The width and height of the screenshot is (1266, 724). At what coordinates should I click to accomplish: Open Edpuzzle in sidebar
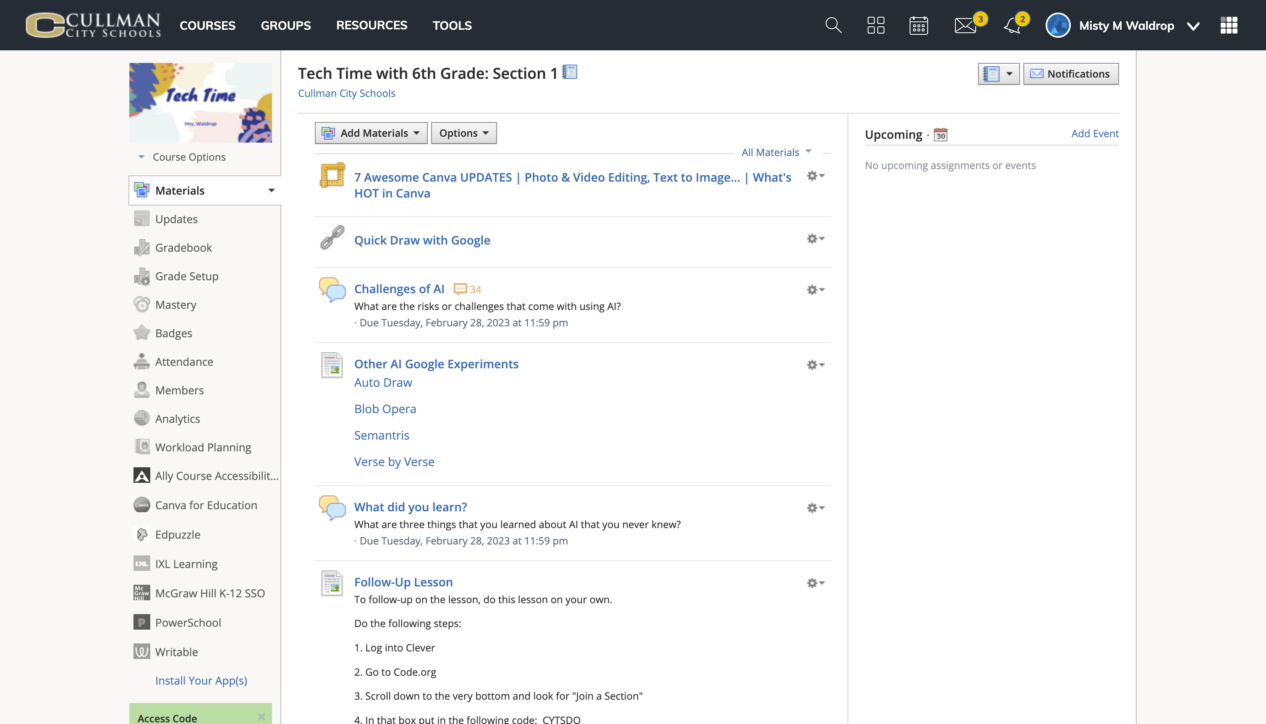pyautogui.click(x=178, y=534)
